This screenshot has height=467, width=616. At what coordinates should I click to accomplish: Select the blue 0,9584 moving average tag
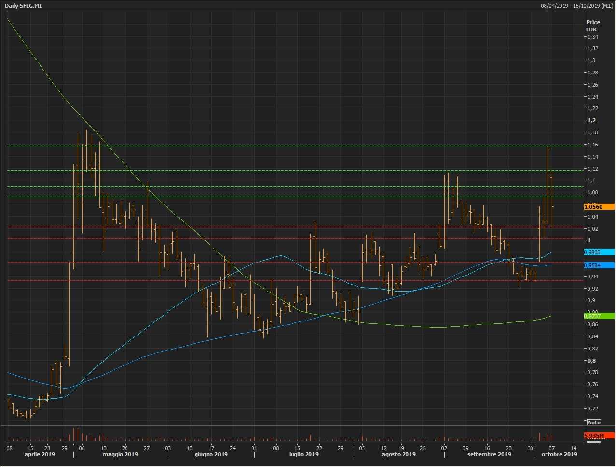599,265
